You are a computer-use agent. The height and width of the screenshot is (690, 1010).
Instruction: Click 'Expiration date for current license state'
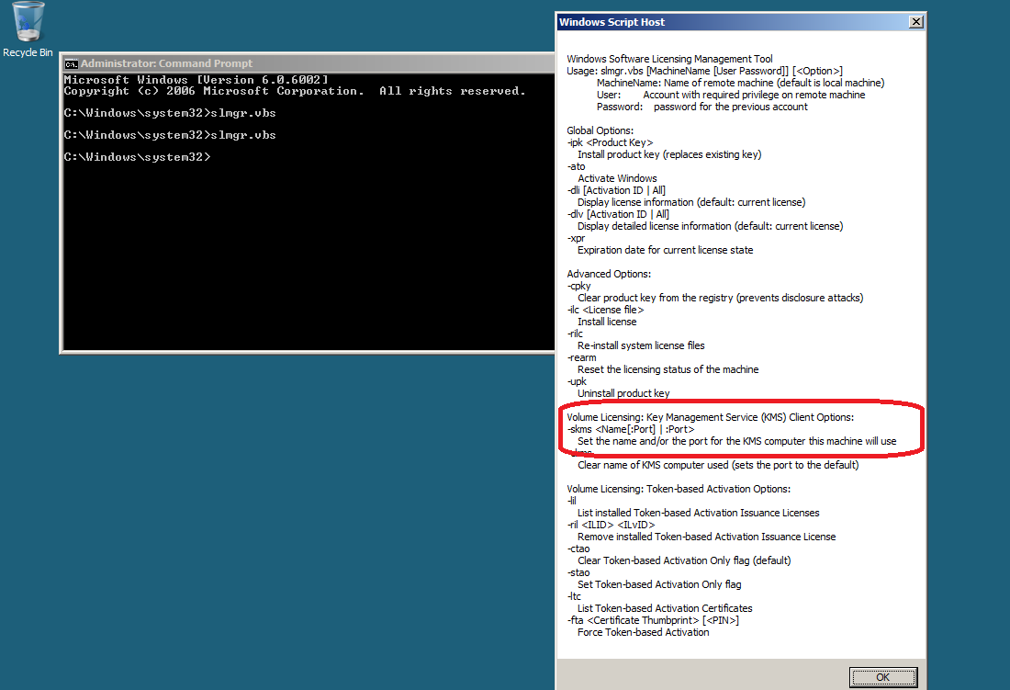[x=666, y=250]
